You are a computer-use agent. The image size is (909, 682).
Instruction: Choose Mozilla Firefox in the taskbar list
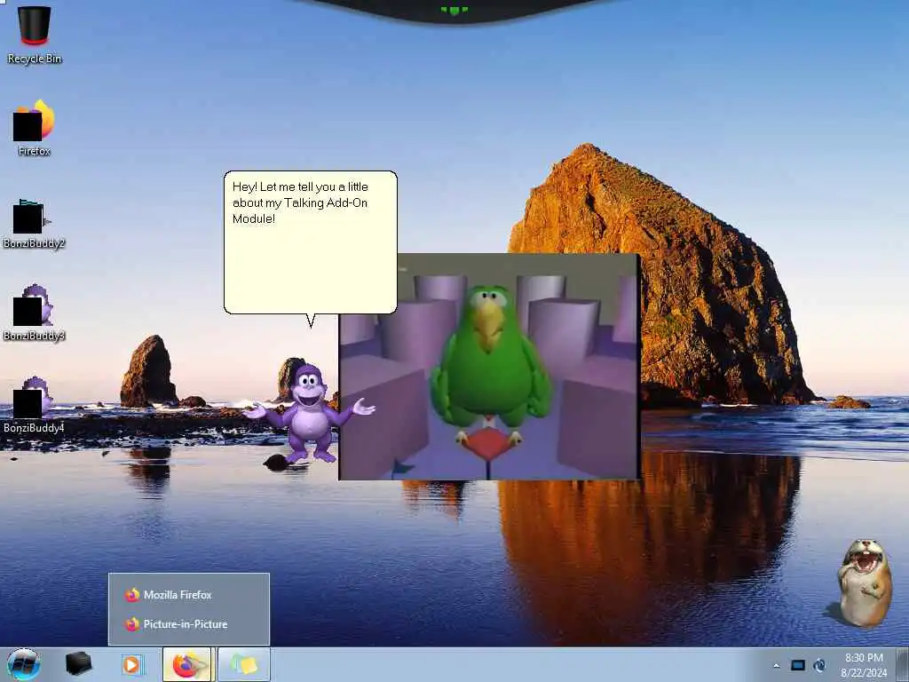(x=189, y=594)
